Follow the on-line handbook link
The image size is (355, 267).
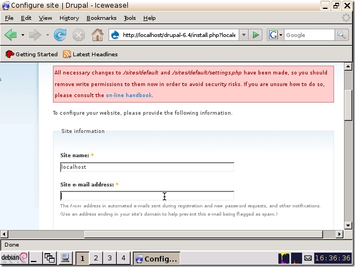pos(129,95)
